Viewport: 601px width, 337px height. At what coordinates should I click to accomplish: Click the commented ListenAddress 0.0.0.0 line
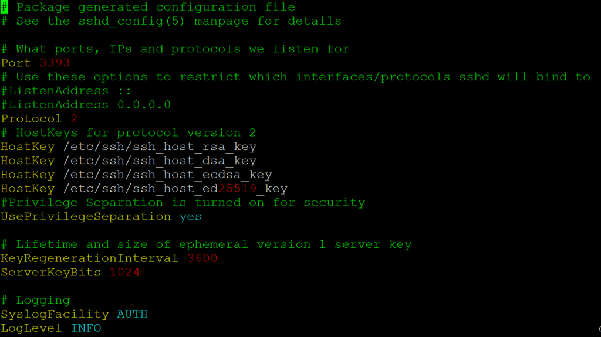(x=86, y=104)
